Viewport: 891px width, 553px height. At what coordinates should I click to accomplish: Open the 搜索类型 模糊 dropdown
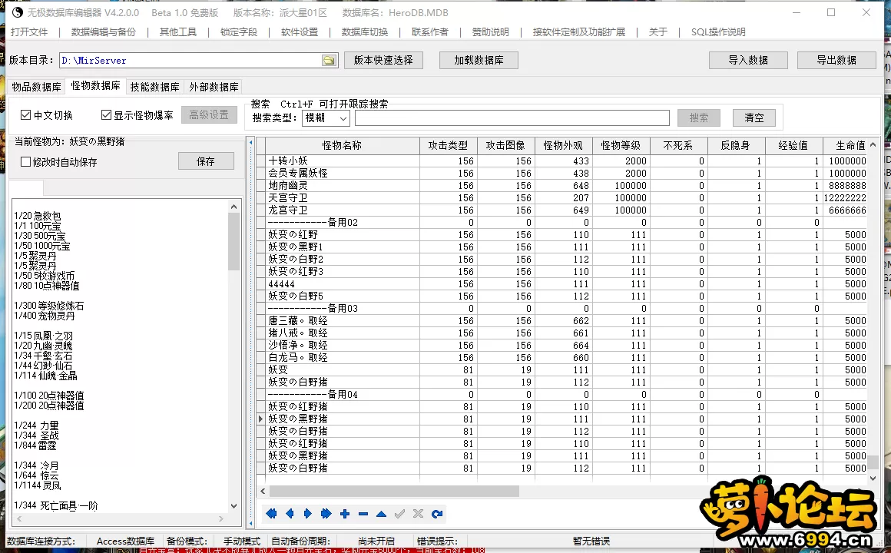[x=326, y=118]
